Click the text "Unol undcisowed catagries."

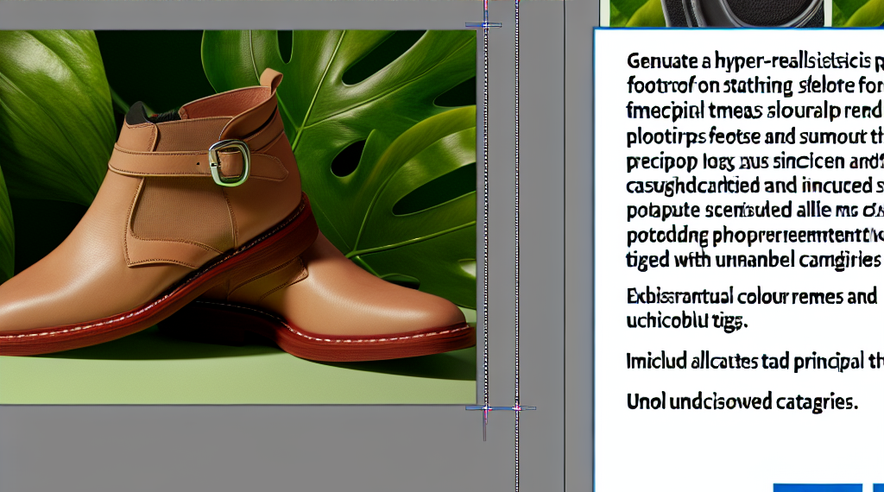coord(742,402)
